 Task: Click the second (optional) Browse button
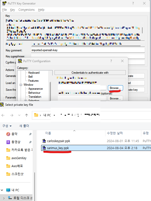click(x=115, y=98)
